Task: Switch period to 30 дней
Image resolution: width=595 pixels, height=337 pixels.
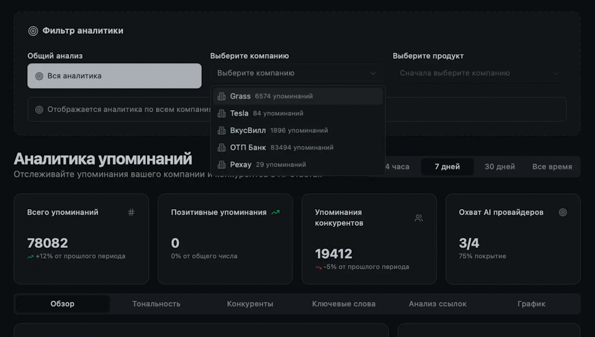Action: [499, 167]
